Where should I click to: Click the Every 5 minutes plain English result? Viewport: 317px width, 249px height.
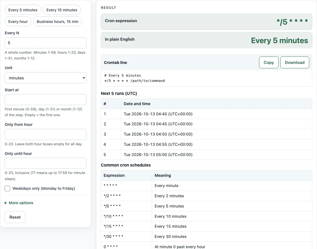click(x=279, y=40)
